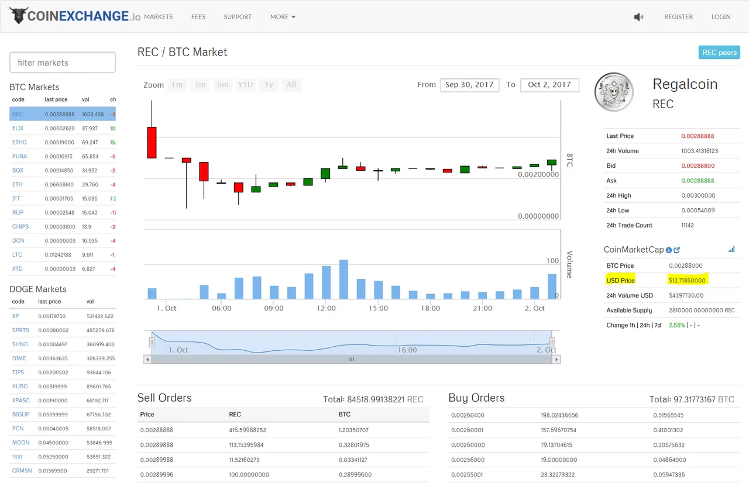Set chart zoom to 3m

tap(200, 85)
